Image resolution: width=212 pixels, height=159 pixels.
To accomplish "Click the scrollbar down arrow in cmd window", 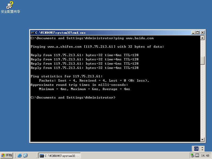I will click(202, 140).
